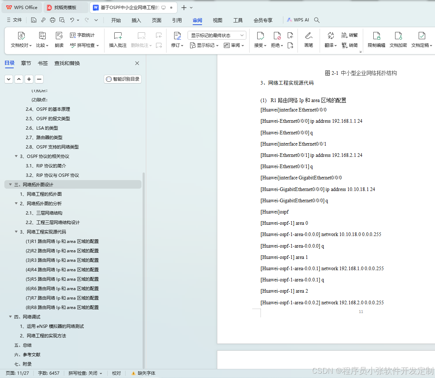Toggle 修订 track changes mode
This screenshot has width=435, height=378.
tap(176, 40)
